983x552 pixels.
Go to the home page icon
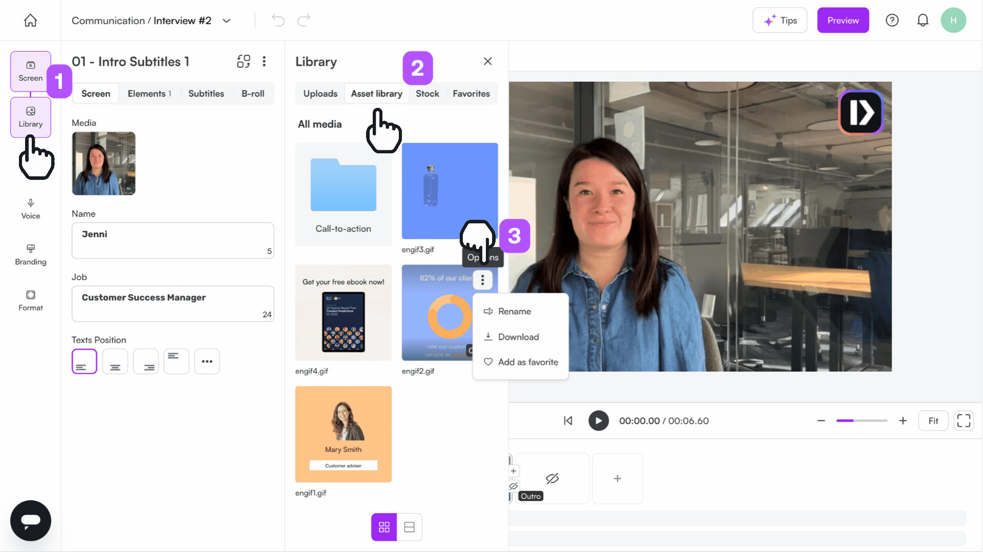(x=30, y=20)
